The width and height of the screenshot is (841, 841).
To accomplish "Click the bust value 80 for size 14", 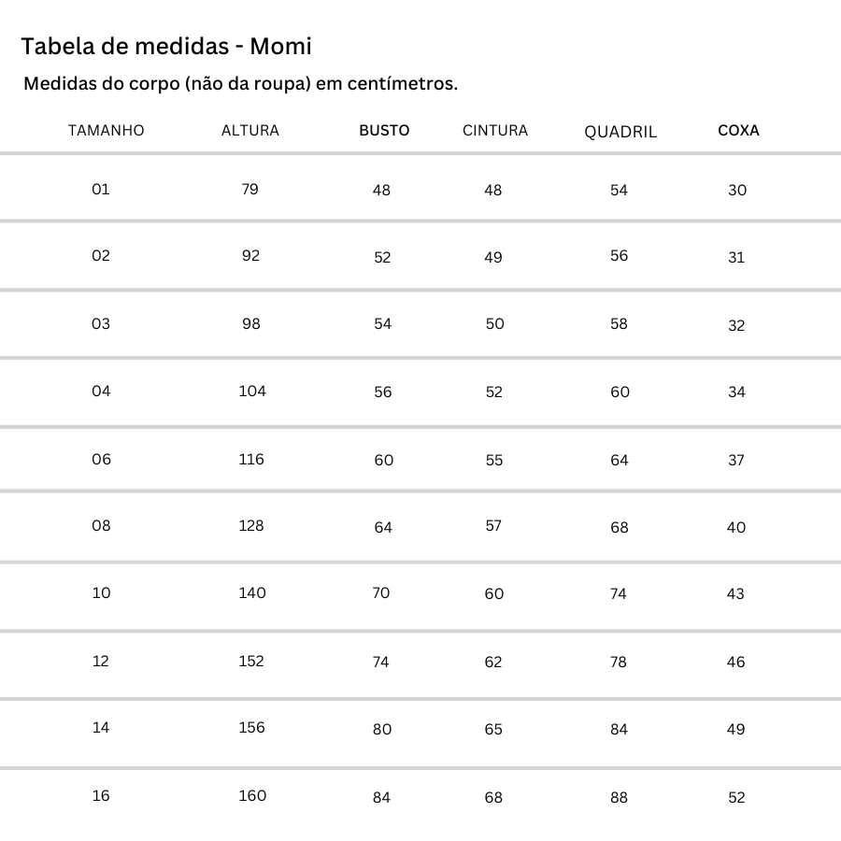I will point(382,729).
